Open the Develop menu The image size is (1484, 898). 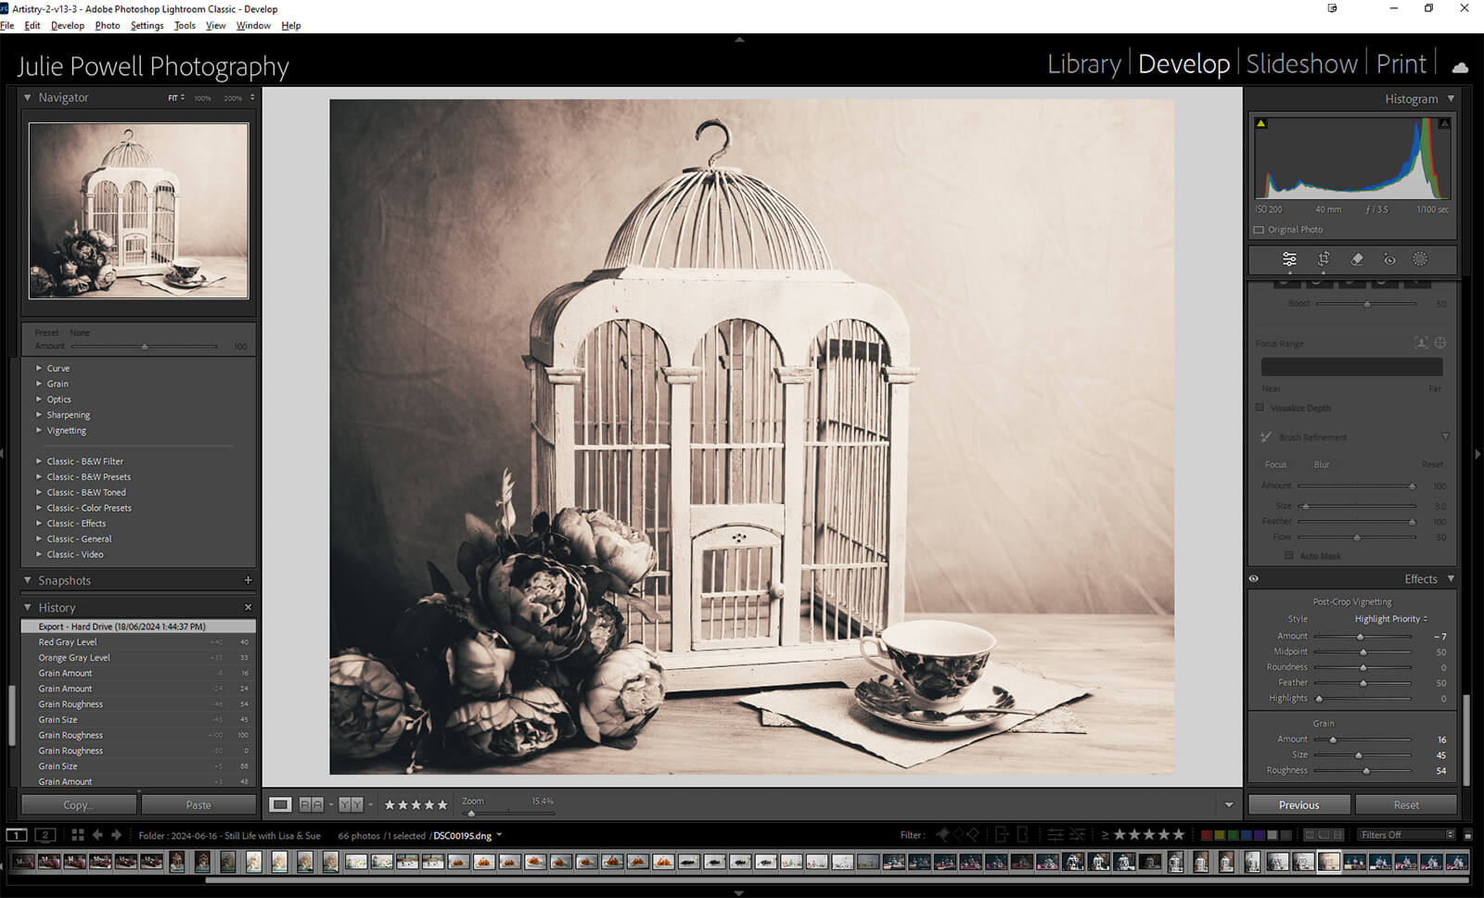[x=67, y=25]
